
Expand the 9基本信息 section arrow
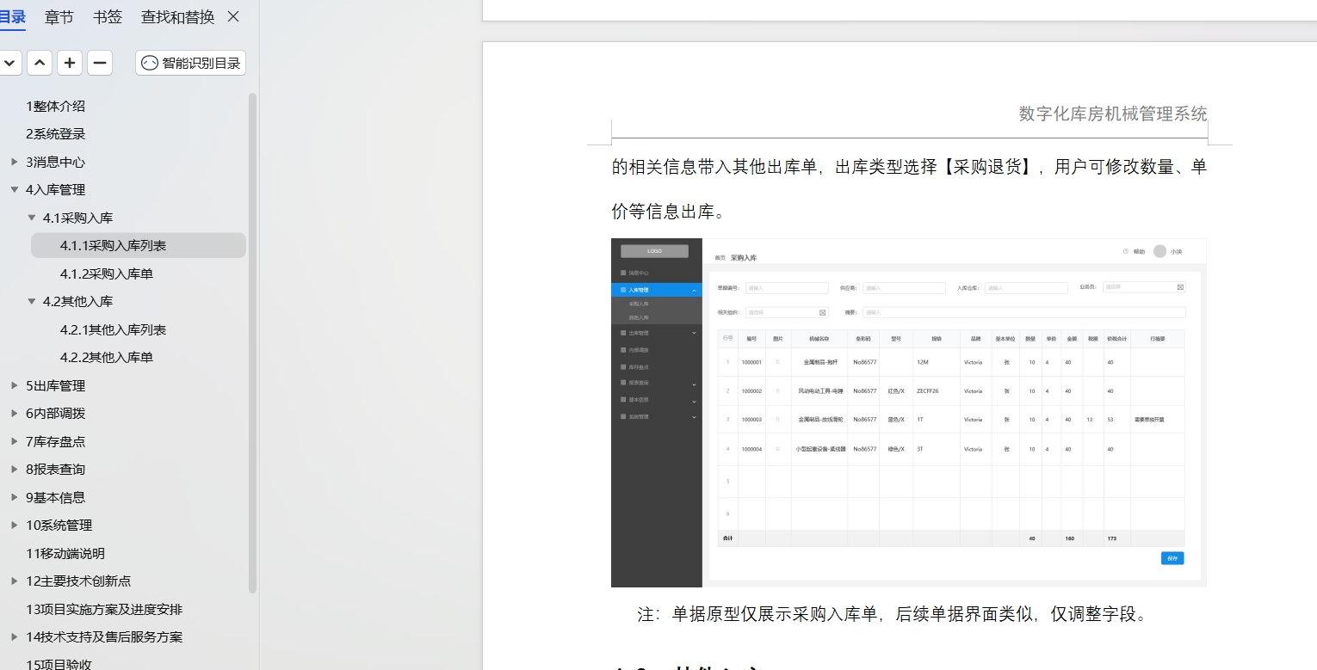click(14, 497)
